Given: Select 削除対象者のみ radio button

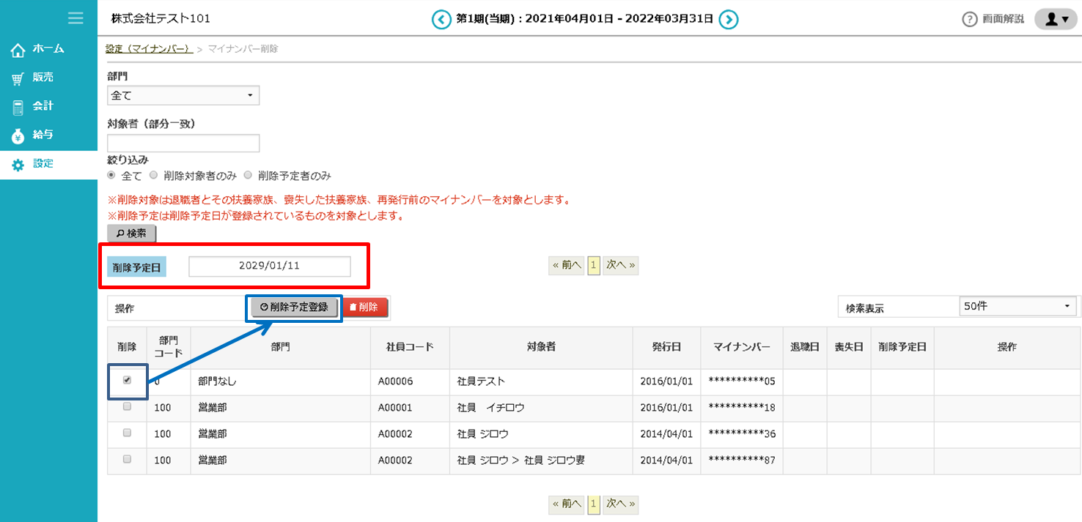Looking at the screenshot, I should pyautogui.click(x=153, y=176).
